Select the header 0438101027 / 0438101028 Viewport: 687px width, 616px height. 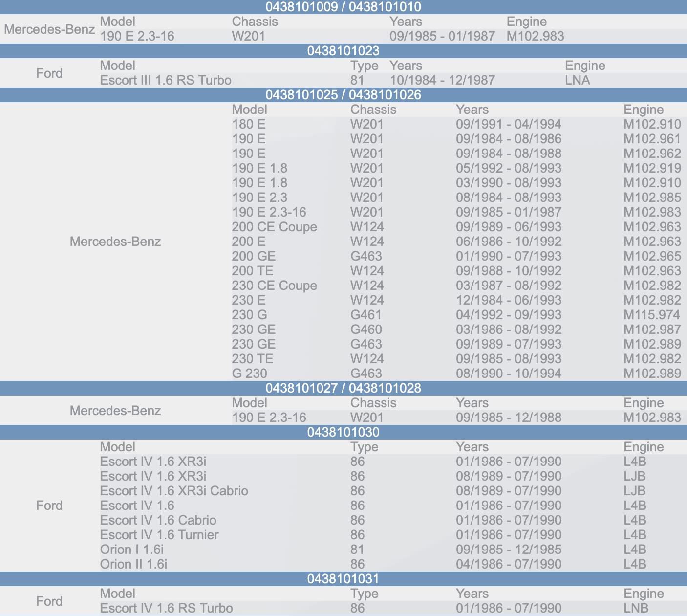tap(343, 388)
